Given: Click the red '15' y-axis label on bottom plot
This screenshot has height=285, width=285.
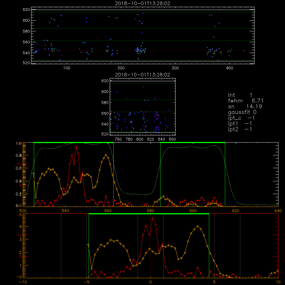Looking at the screenshot, I should (19, 215).
